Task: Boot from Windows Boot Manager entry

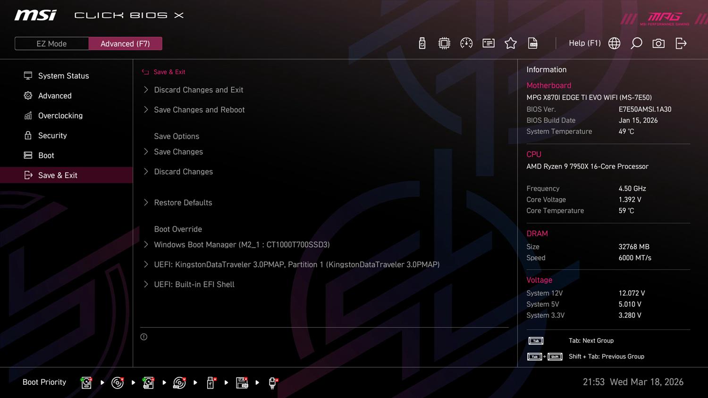Action: [242, 244]
